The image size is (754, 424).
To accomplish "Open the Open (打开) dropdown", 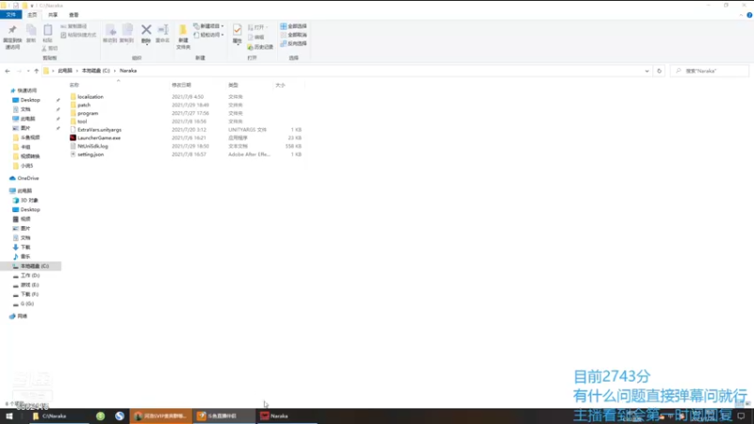I will (x=257, y=27).
